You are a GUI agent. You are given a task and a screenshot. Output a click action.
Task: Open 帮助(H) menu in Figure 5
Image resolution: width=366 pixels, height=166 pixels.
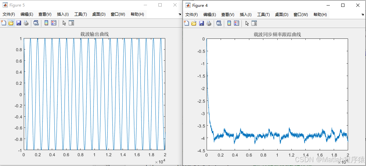coord(137,14)
